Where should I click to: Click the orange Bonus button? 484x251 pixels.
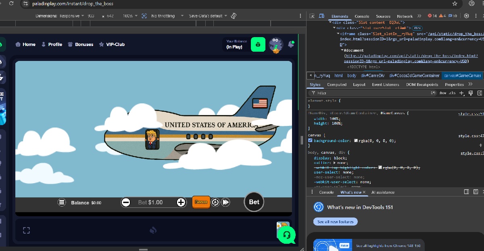point(201,202)
